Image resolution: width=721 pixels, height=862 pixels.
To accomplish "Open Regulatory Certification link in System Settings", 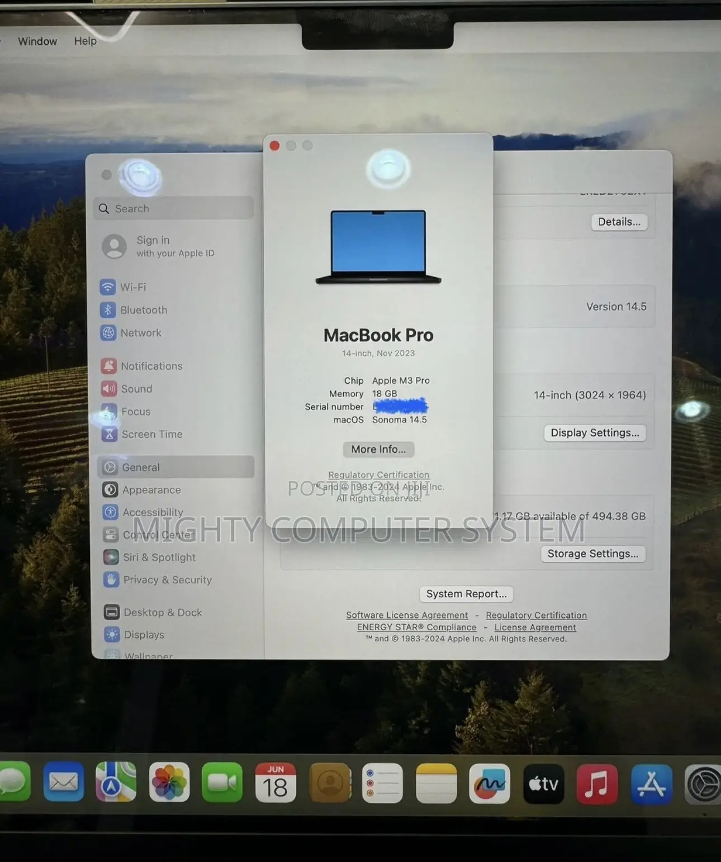I will point(536,615).
